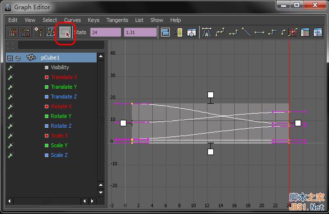Apply Linear tangents icon
Viewport: 329px width, 214px height.
246,32
